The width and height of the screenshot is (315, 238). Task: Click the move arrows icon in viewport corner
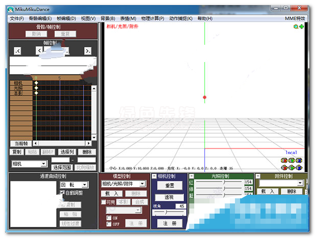click(x=301, y=26)
